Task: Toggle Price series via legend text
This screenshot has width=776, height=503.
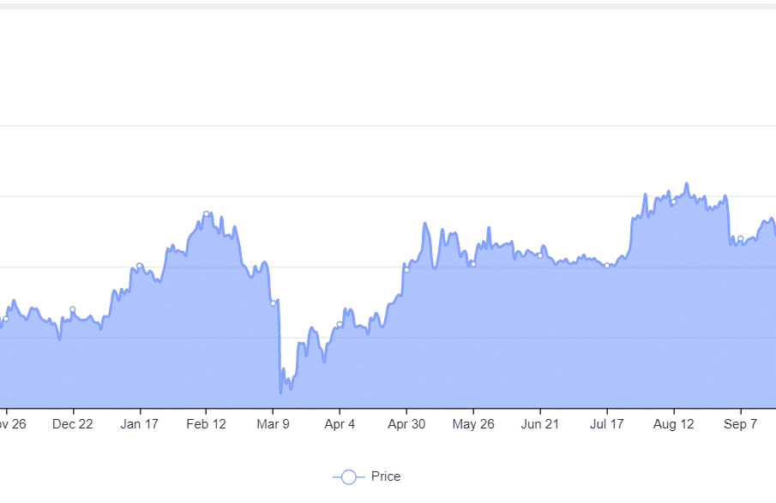Action: pyautogui.click(x=386, y=476)
